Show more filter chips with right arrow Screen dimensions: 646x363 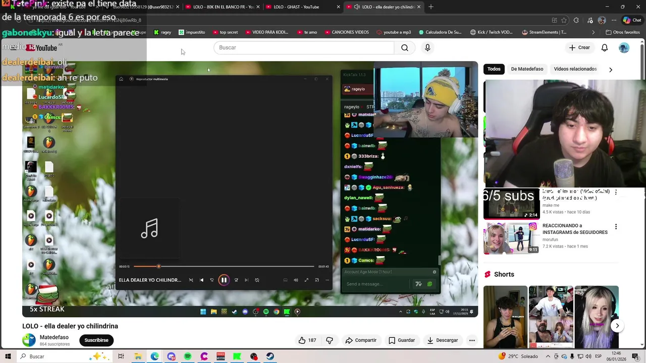(611, 70)
